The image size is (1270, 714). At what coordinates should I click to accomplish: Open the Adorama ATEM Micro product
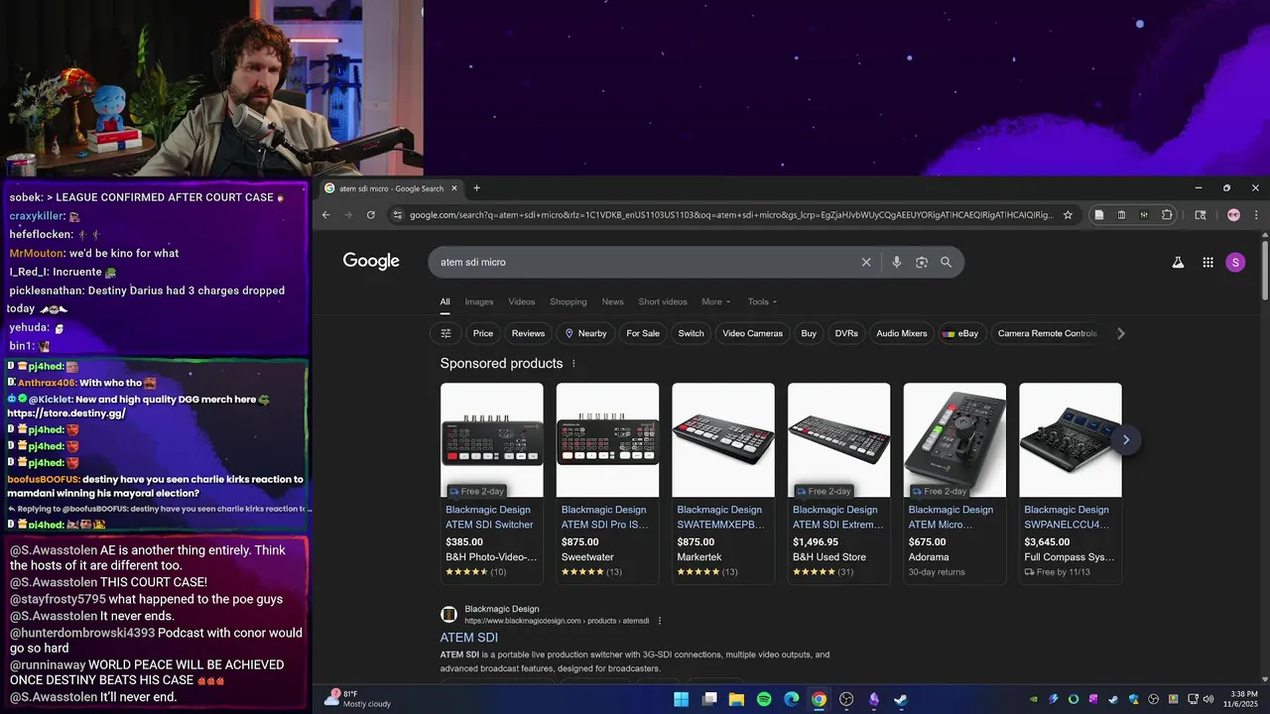(954, 482)
